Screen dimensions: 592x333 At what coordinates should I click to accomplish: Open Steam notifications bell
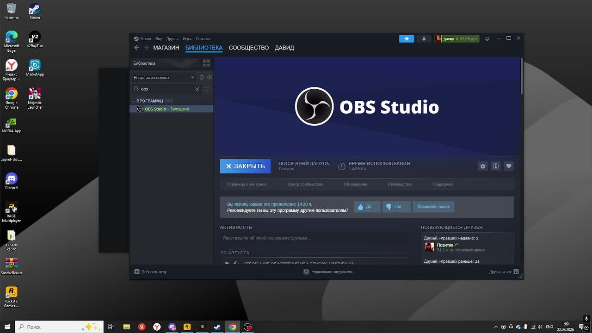pos(424,39)
